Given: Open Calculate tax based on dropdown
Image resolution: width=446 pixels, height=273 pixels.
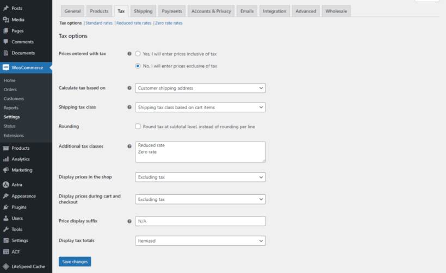Looking at the screenshot, I should [x=200, y=88].
